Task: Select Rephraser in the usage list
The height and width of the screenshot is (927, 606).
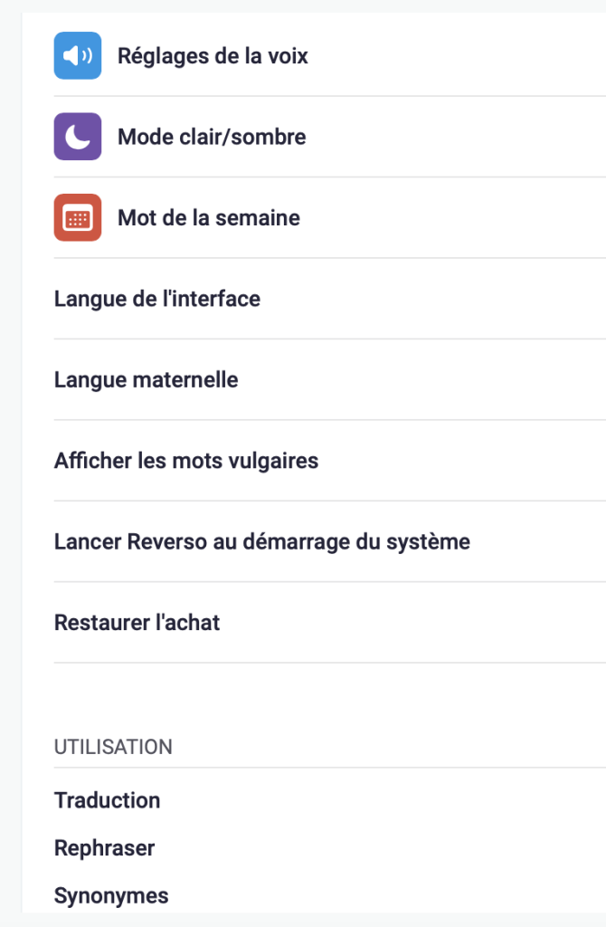Action: (x=105, y=848)
